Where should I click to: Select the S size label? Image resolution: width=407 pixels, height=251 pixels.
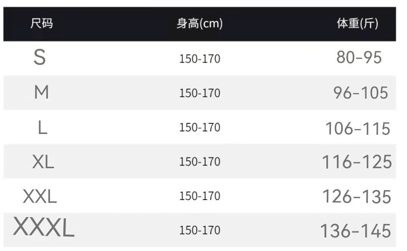point(40,58)
